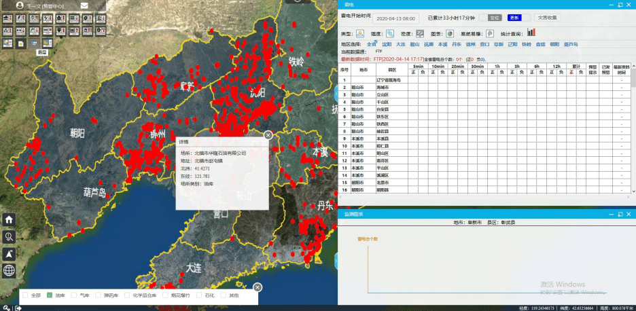Select 沈阳 in region selection
The image size is (636, 311).
386,44
